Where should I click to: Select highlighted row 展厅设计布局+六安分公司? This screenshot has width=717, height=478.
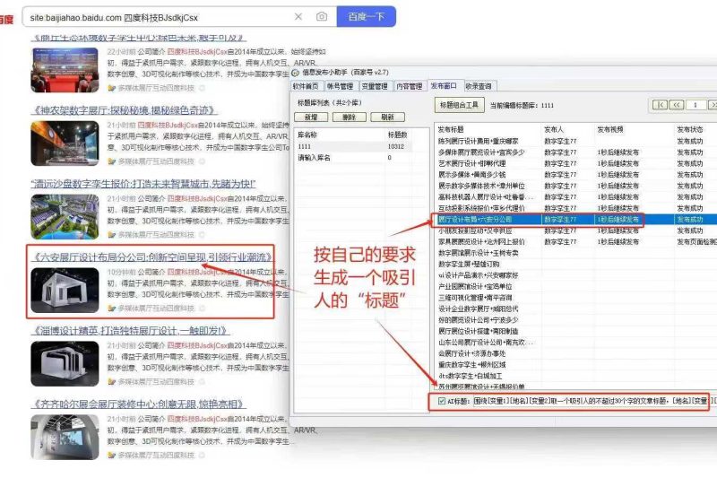click(x=576, y=220)
